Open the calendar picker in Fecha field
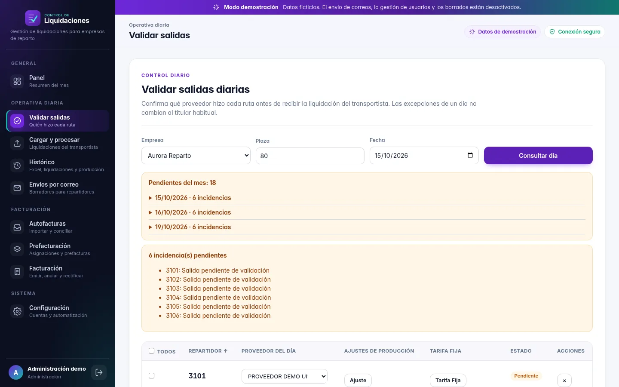619x387 pixels. [x=470, y=155]
